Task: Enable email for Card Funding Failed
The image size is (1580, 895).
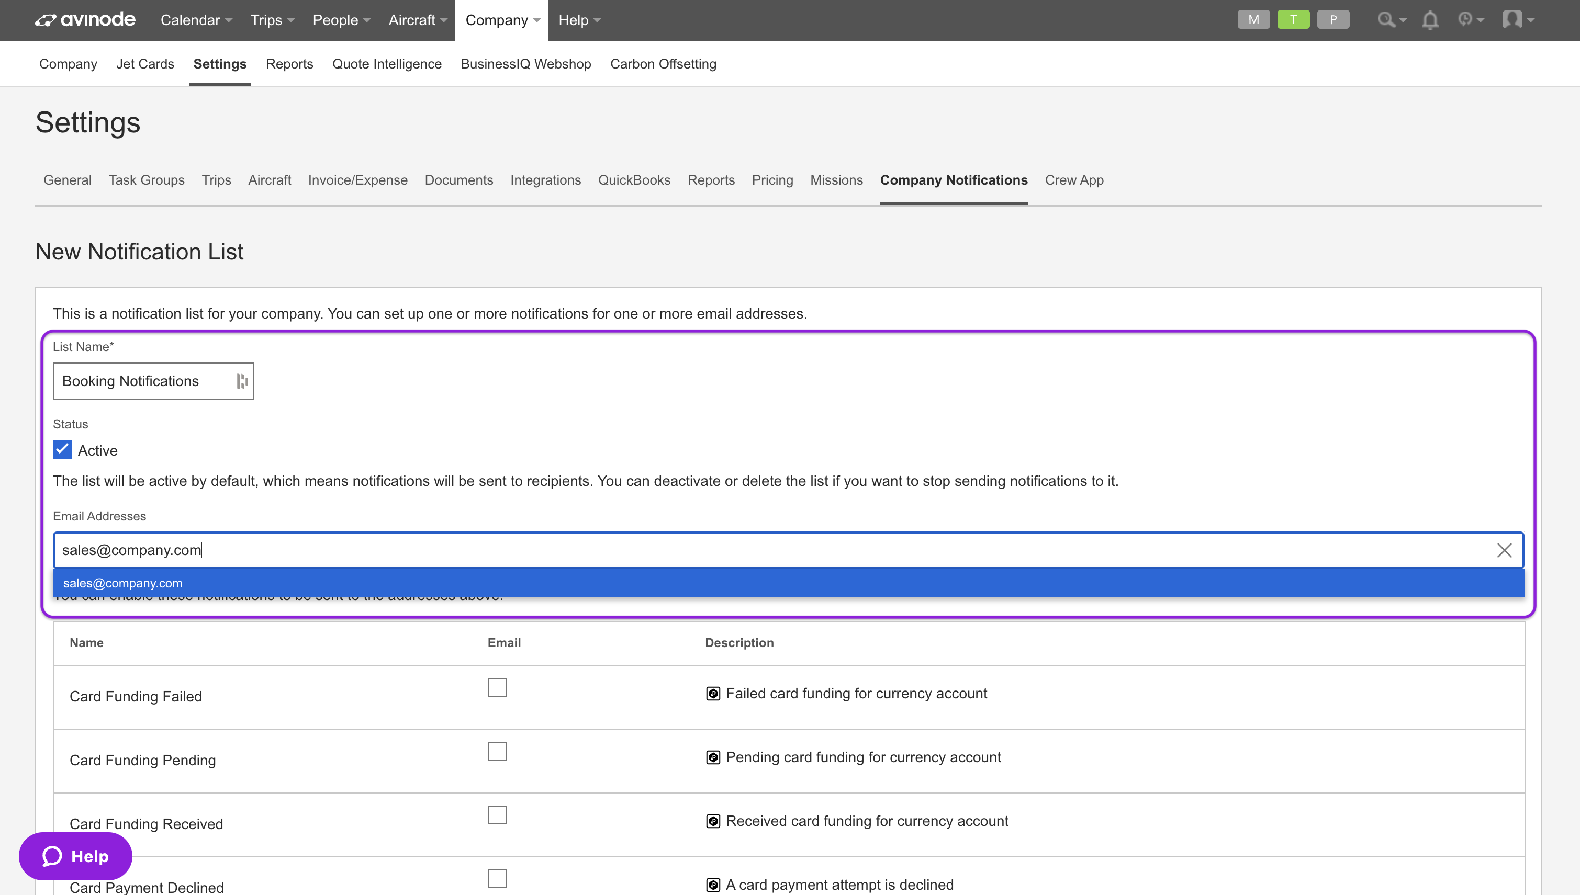Action: (x=497, y=687)
